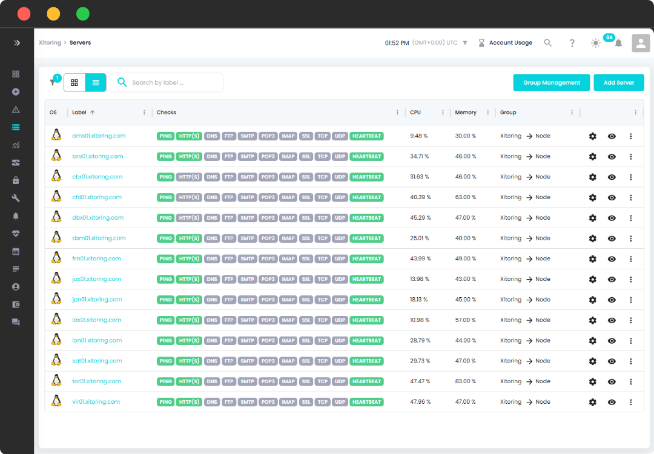654x454 pixels.
Task: Open the timezone dropdown arrow
Action: pyautogui.click(x=465, y=43)
